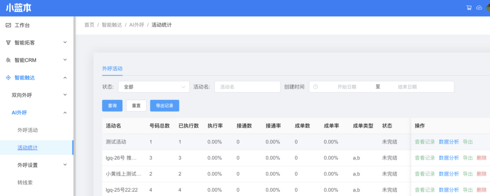Click the 智能触达 target icon
The image size is (490, 196).
[x=8, y=78]
